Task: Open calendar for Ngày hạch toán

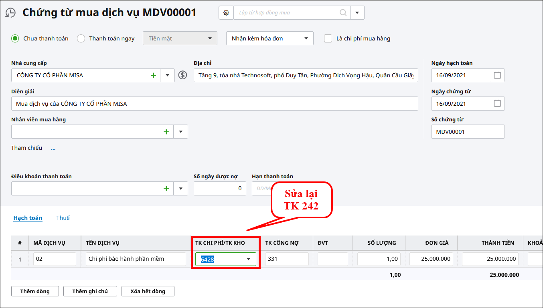Action: click(497, 75)
